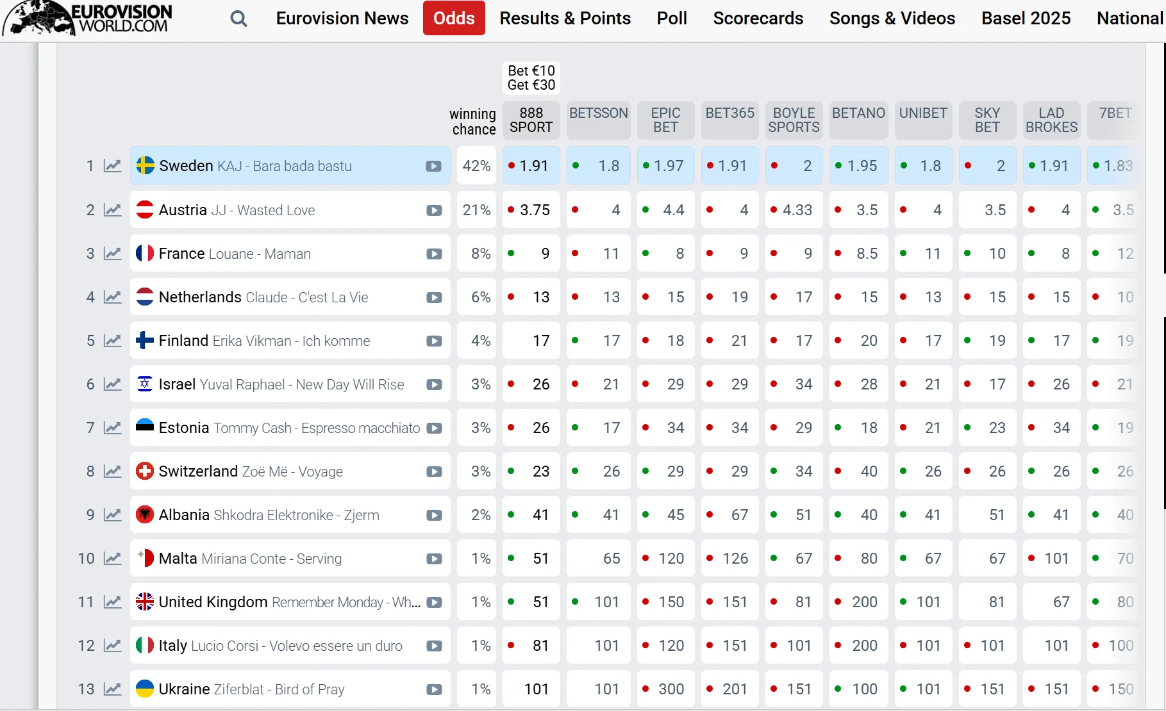Click the Albania flag icon

pyautogui.click(x=145, y=515)
